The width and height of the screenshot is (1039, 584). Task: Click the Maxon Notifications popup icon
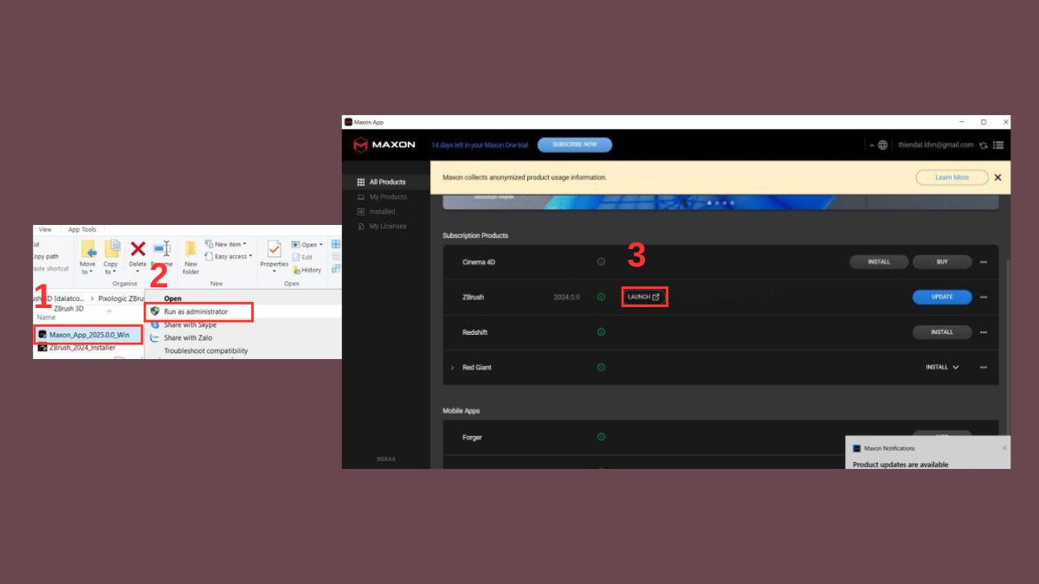(x=856, y=448)
